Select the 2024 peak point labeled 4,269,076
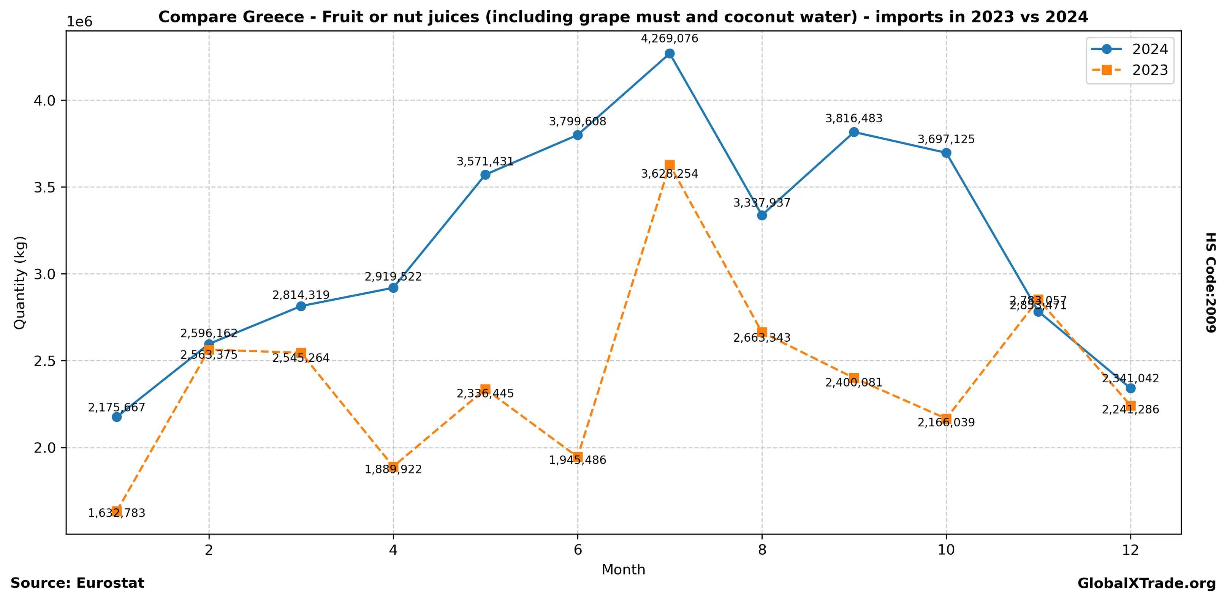The width and height of the screenshot is (1227, 601). pos(670,53)
